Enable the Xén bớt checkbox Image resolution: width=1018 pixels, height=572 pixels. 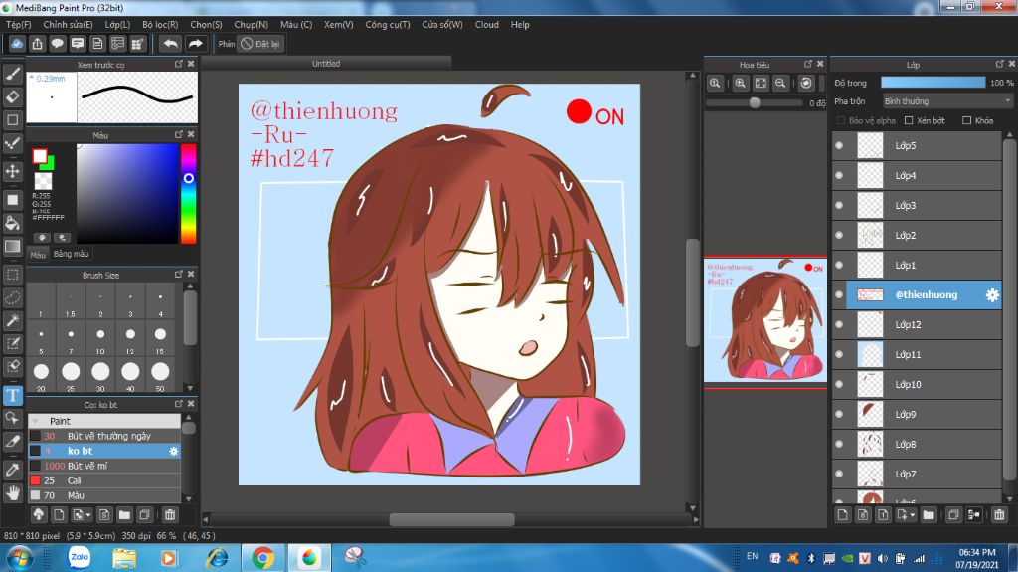[909, 120]
